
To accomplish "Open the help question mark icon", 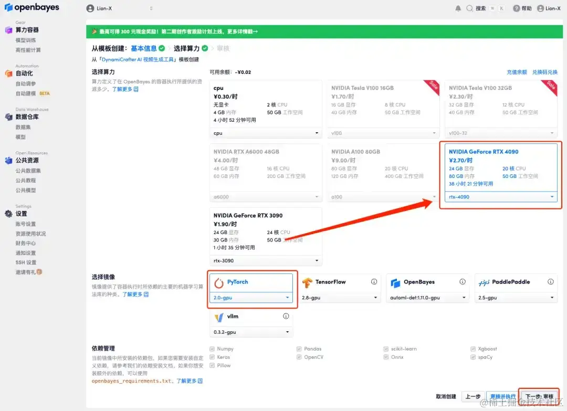I will pos(517,8).
